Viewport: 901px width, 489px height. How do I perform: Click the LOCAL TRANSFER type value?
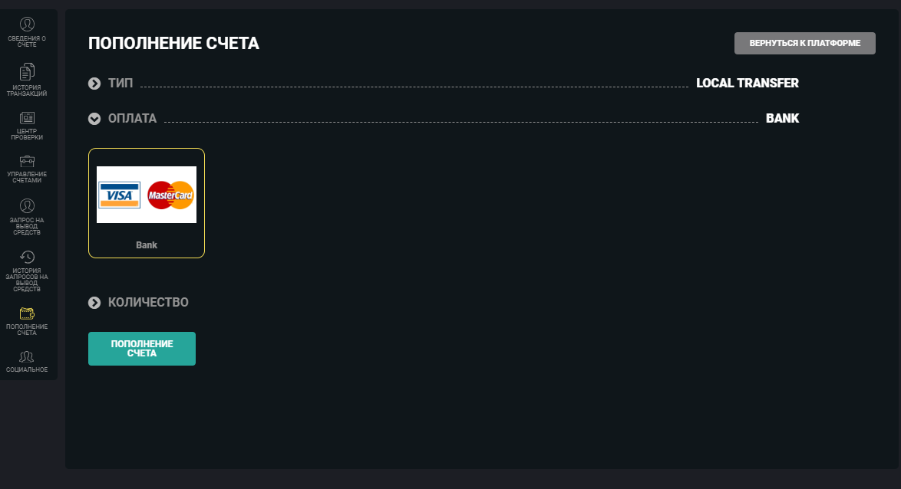point(747,84)
